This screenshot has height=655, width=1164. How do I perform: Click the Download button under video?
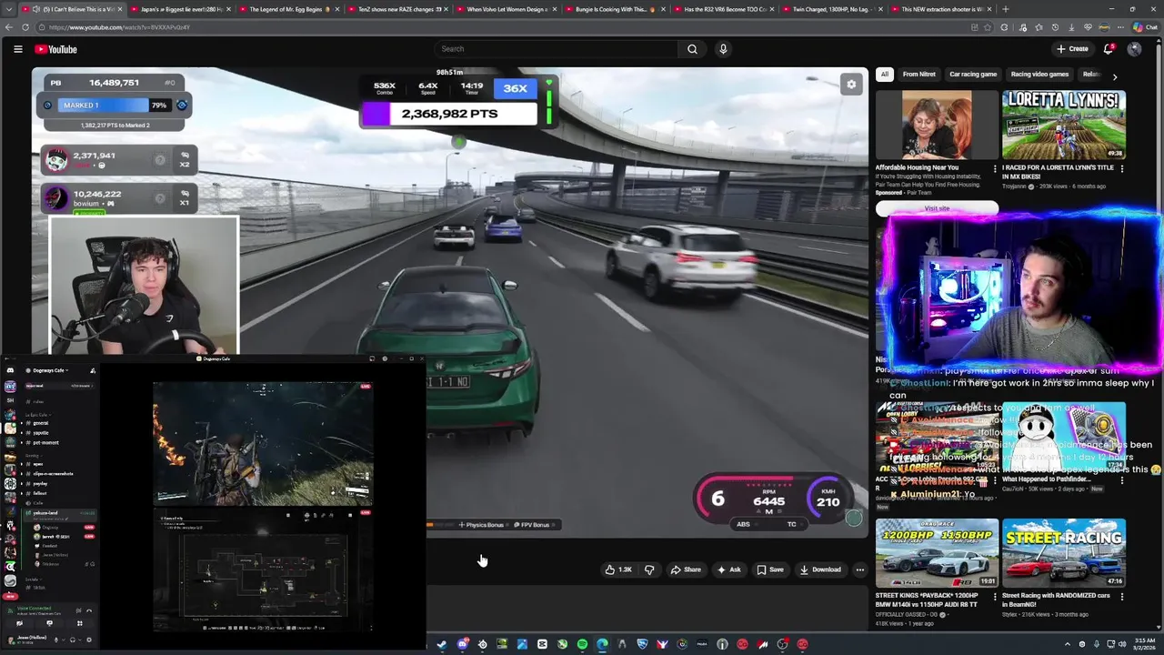tap(820, 569)
